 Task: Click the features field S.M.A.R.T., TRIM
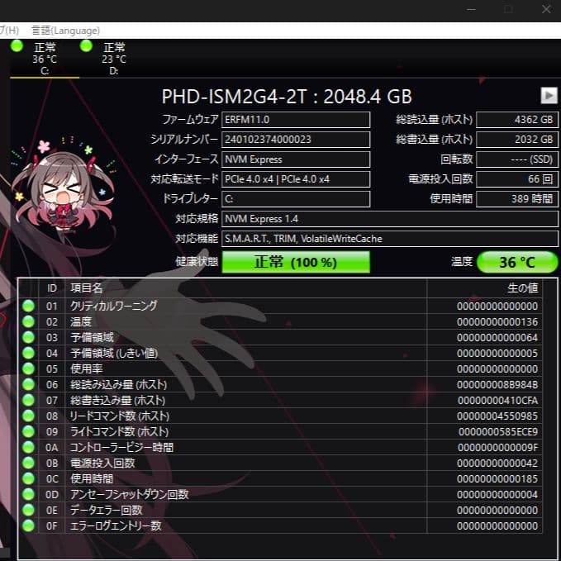click(390, 239)
